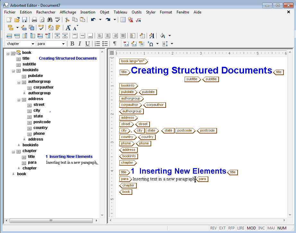Cut selection with the scissors icon
This screenshot has width=296, height=233.
click(67, 20)
